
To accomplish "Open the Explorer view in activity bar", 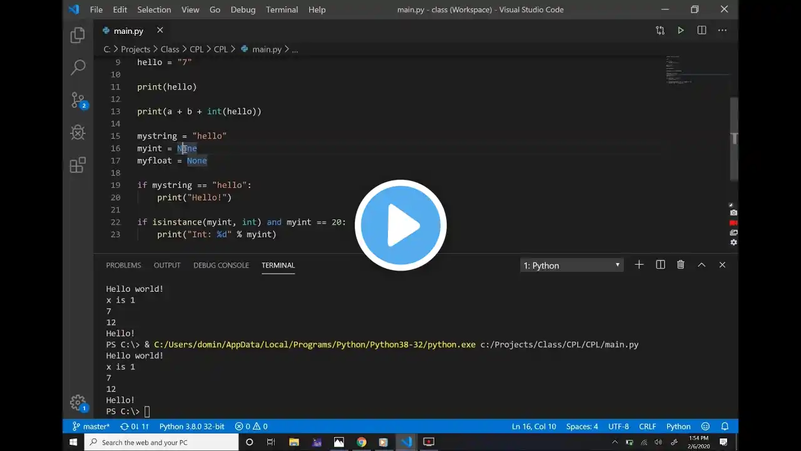I will click(78, 35).
